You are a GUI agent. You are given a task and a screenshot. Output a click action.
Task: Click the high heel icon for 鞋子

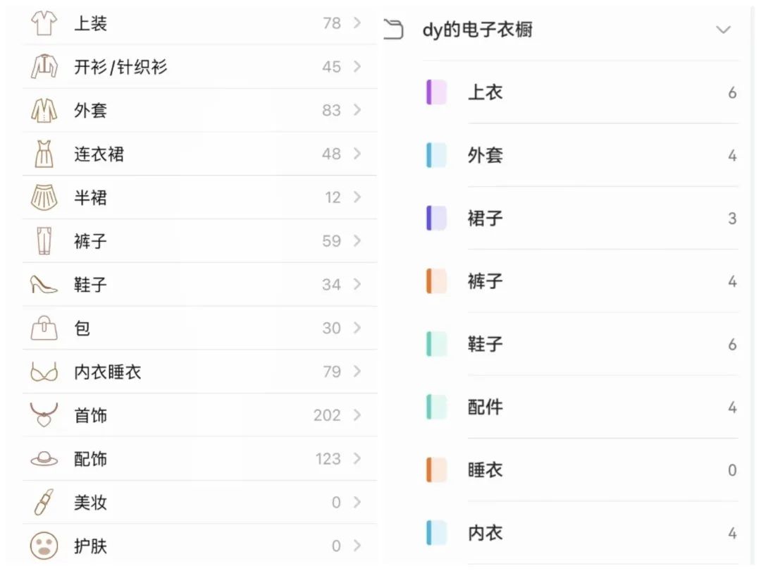(44, 285)
